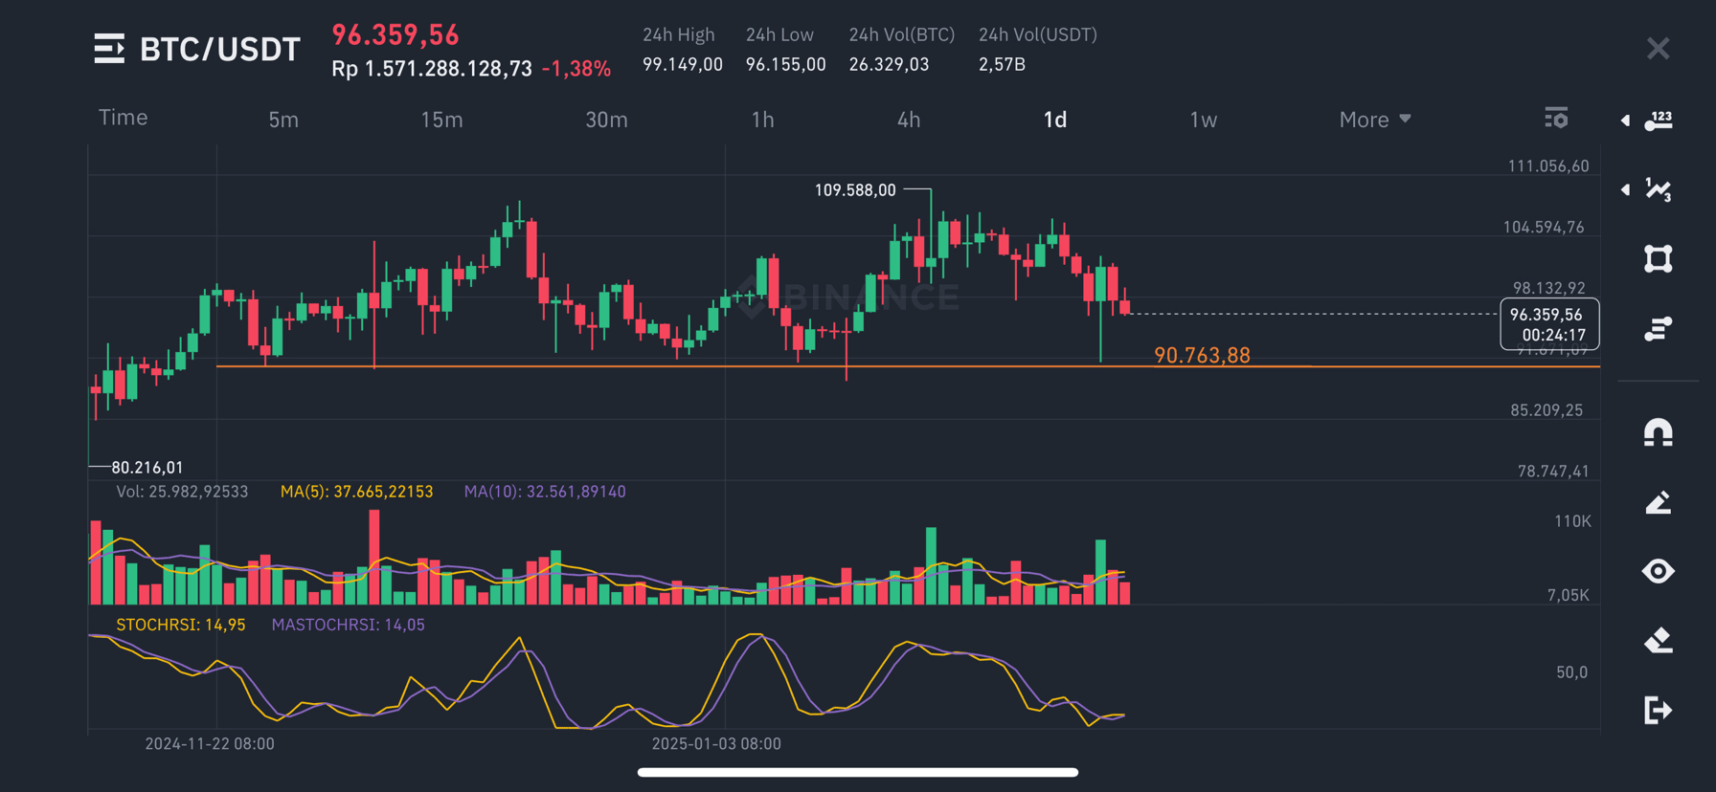Expand the line tools flyout arrow
1716x792 pixels.
point(1625,121)
